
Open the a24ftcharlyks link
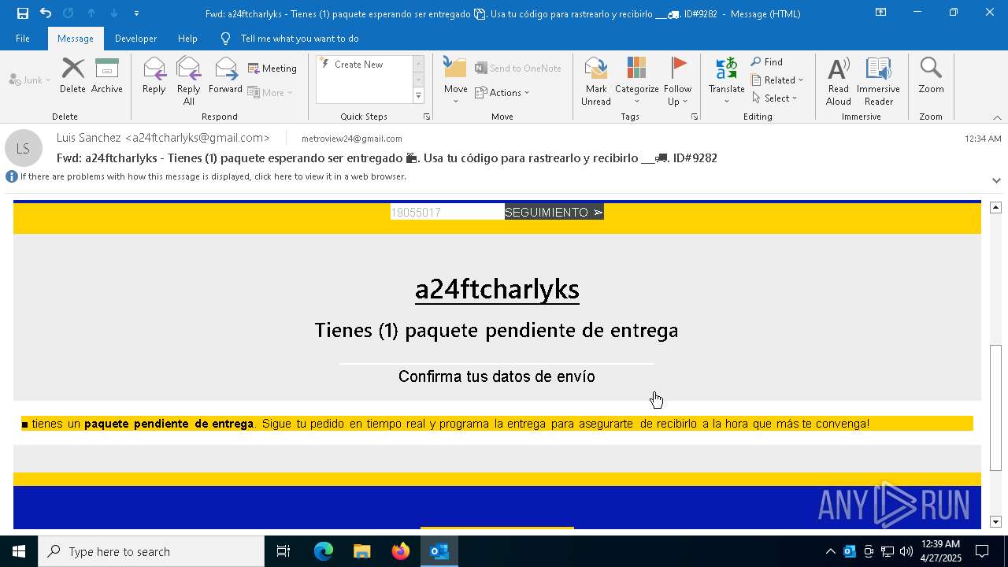[x=497, y=290]
